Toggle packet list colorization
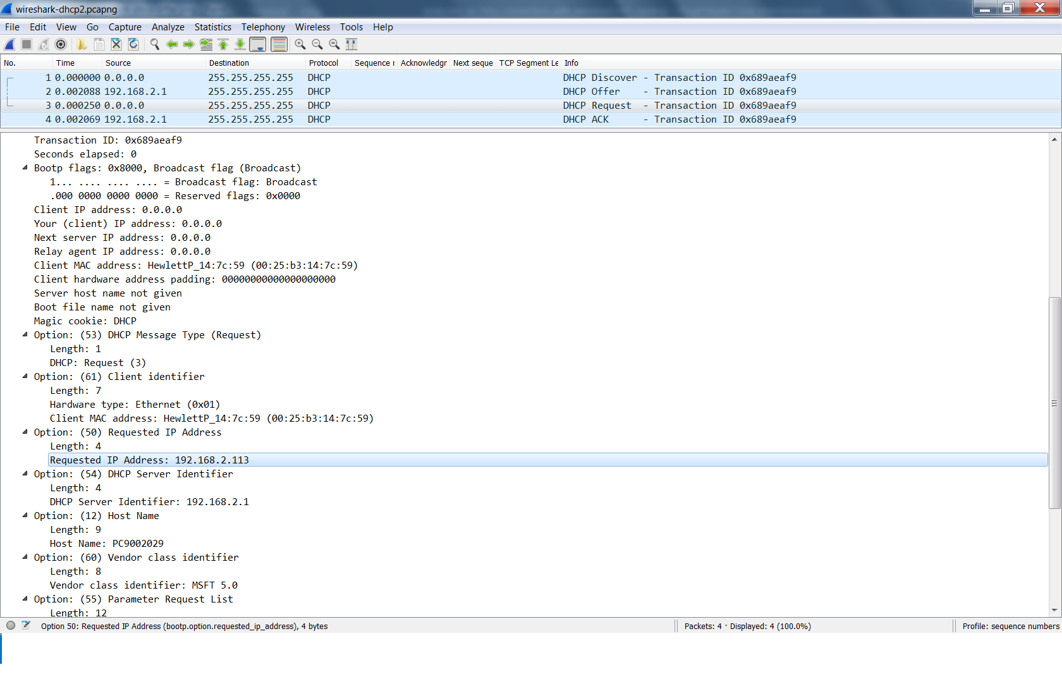This screenshot has width=1062, height=679. (279, 44)
